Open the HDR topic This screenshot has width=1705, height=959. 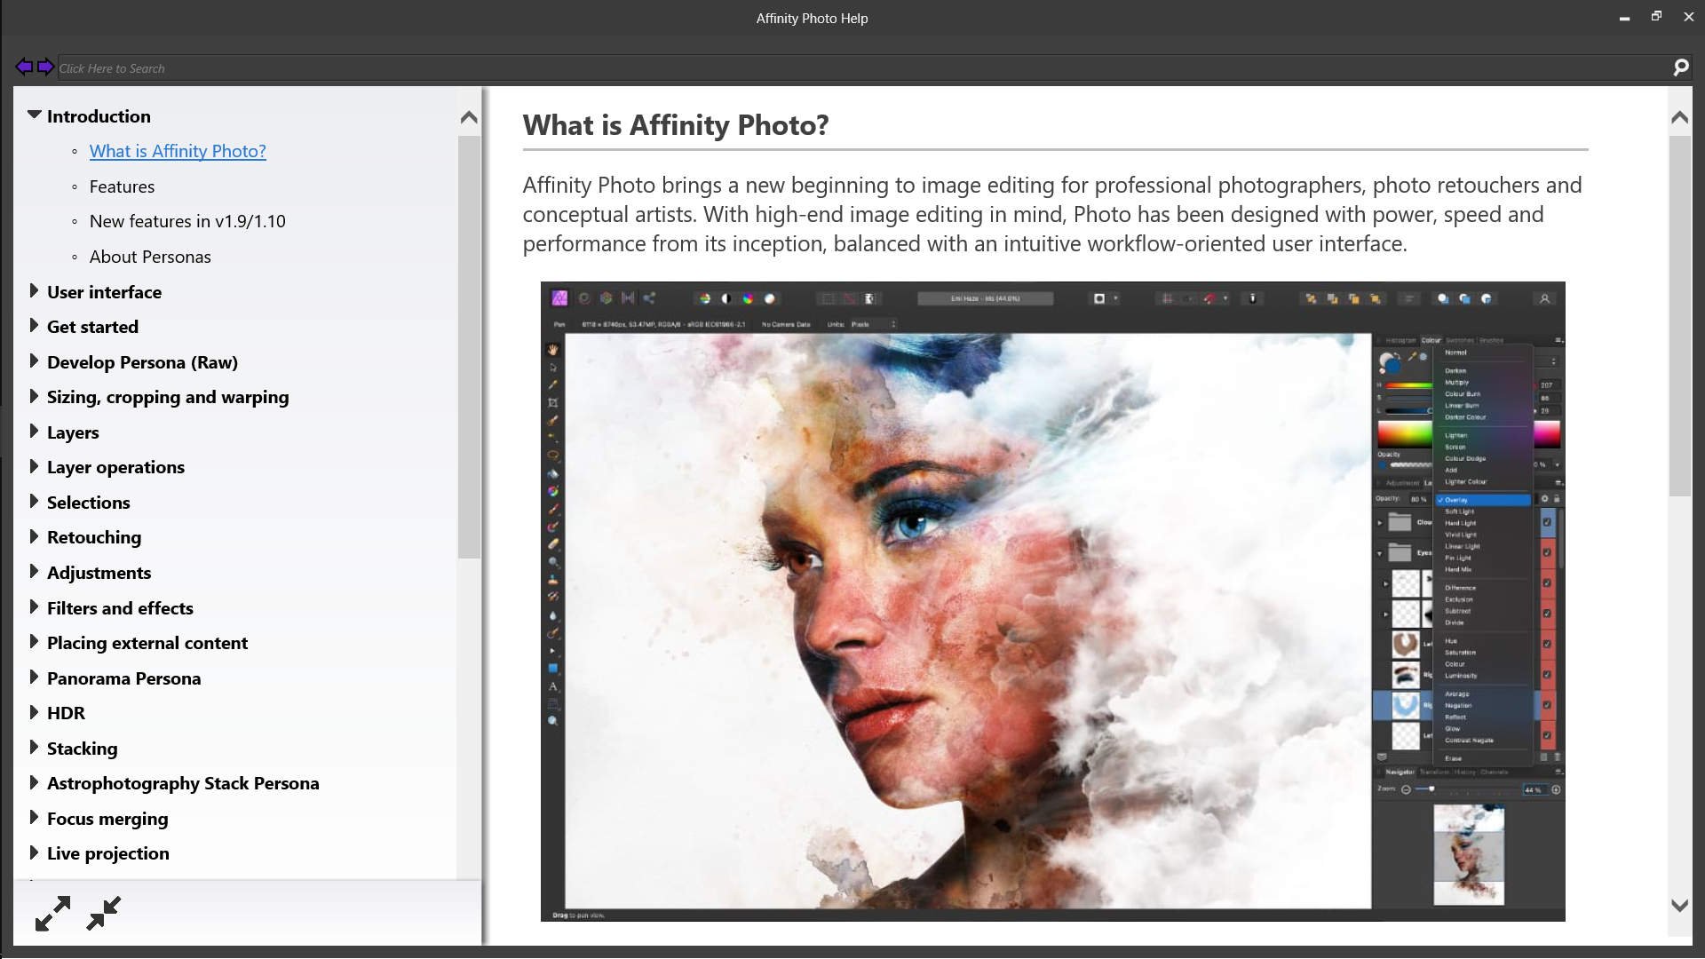point(66,713)
